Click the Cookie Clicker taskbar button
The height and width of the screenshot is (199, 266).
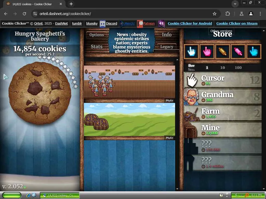coord(60,195)
